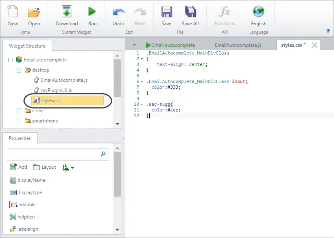Click Widget Structure scrollbar up arrow

tap(118, 55)
